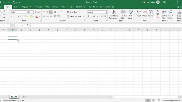Open Format cells menu
This screenshot has height=102, width=182.
tap(151, 14)
